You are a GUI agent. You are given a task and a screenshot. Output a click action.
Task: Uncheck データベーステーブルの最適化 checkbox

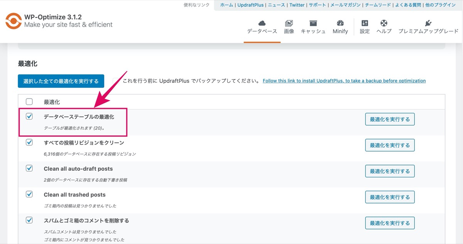[29, 116]
